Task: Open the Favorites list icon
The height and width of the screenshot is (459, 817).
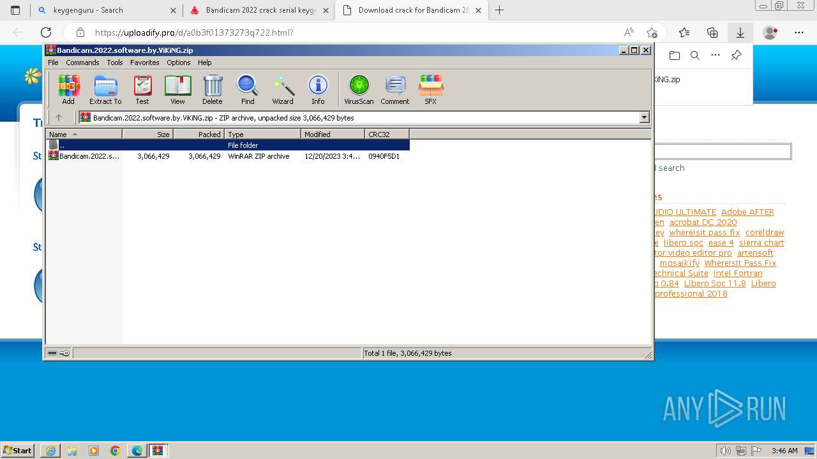Action: tap(684, 33)
